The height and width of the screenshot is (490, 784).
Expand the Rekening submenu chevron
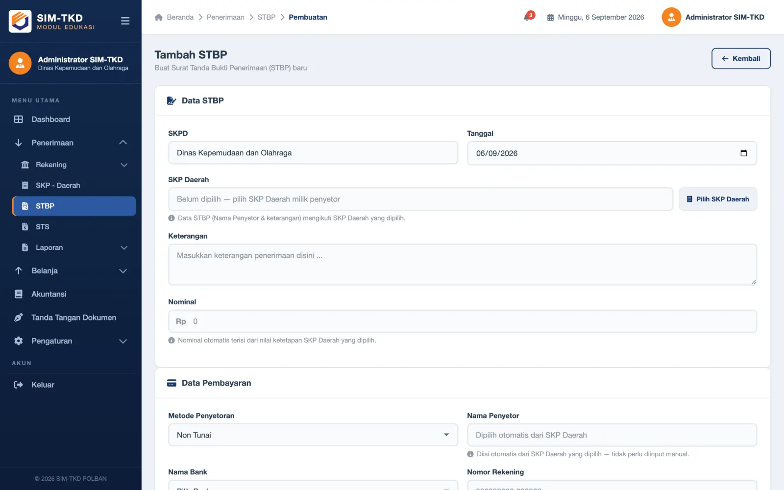click(x=124, y=165)
